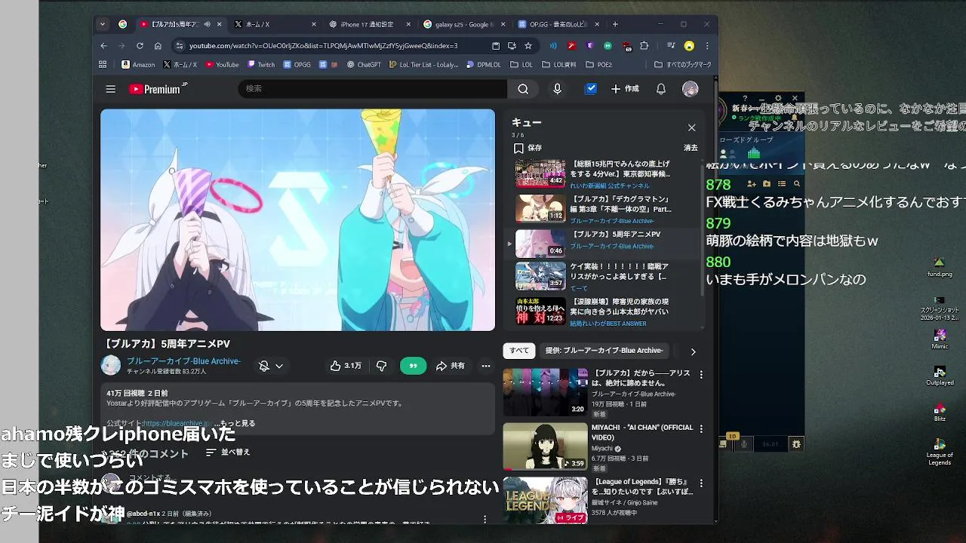Open League of Legends desktop shortcut

click(940, 451)
